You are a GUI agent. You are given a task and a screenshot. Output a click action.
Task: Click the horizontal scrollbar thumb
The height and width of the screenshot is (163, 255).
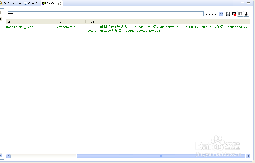pos(161,156)
